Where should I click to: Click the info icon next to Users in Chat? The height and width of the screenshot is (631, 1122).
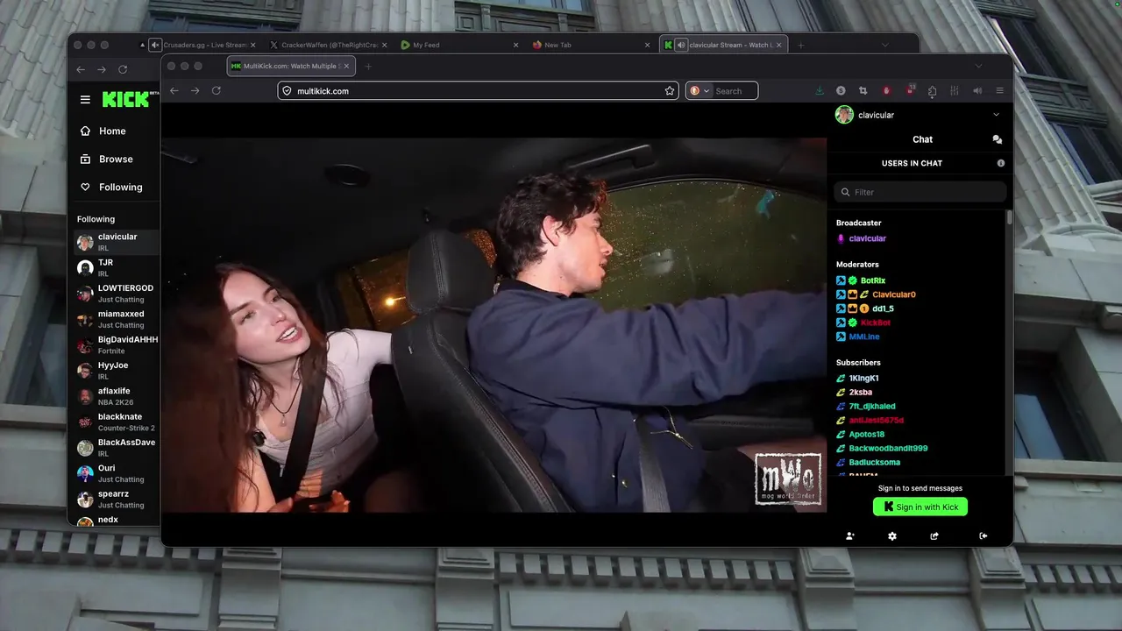coord(1001,163)
